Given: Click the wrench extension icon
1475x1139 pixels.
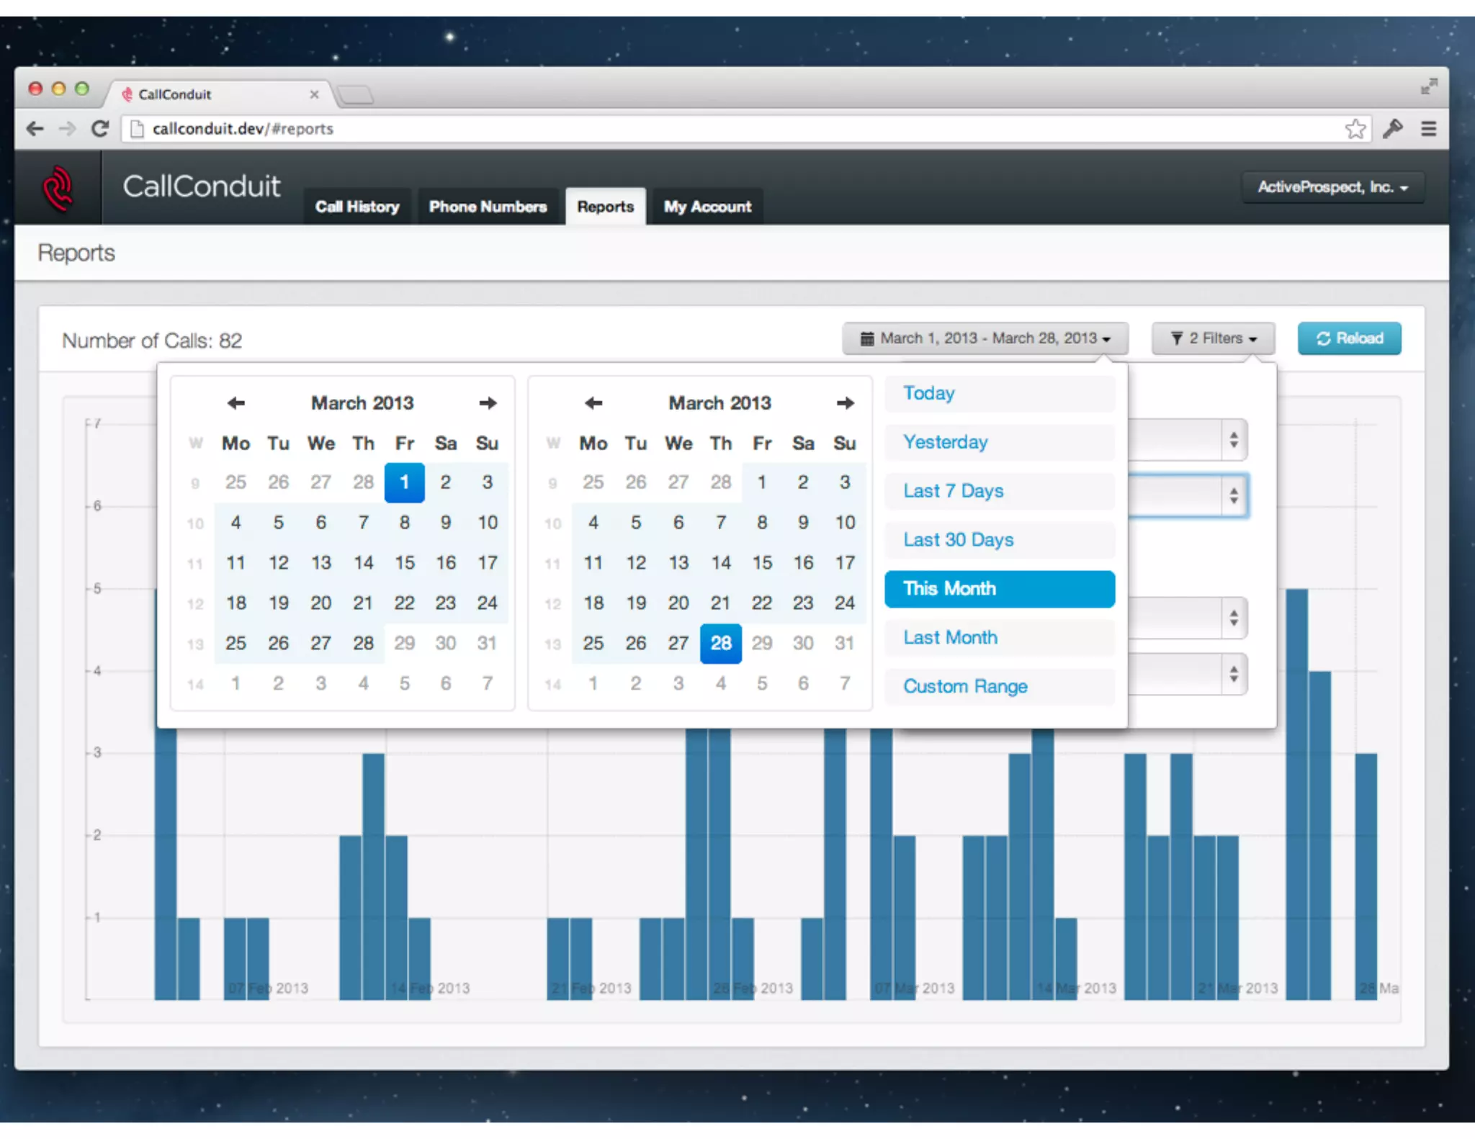Looking at the screenshot, I should (x=1393, y=129).
